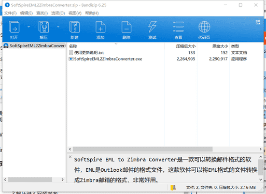Click the 应用程序 type cell
Viewport: 266px width, 194px height.
point(239,59)
